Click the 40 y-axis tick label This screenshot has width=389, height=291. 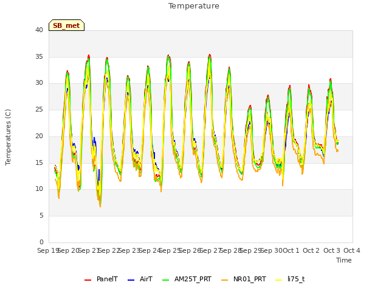(x=39, y=30)
